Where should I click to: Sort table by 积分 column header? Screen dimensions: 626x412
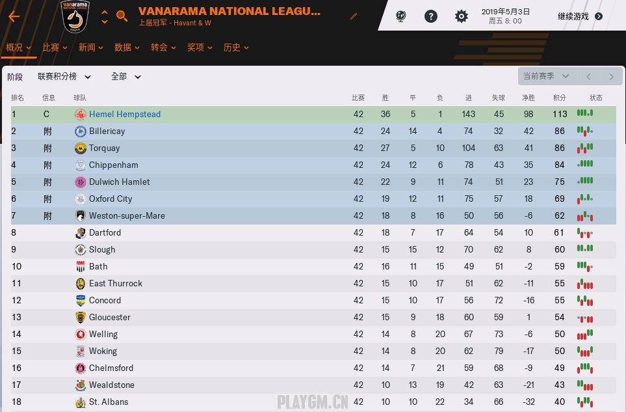(559, 98)
